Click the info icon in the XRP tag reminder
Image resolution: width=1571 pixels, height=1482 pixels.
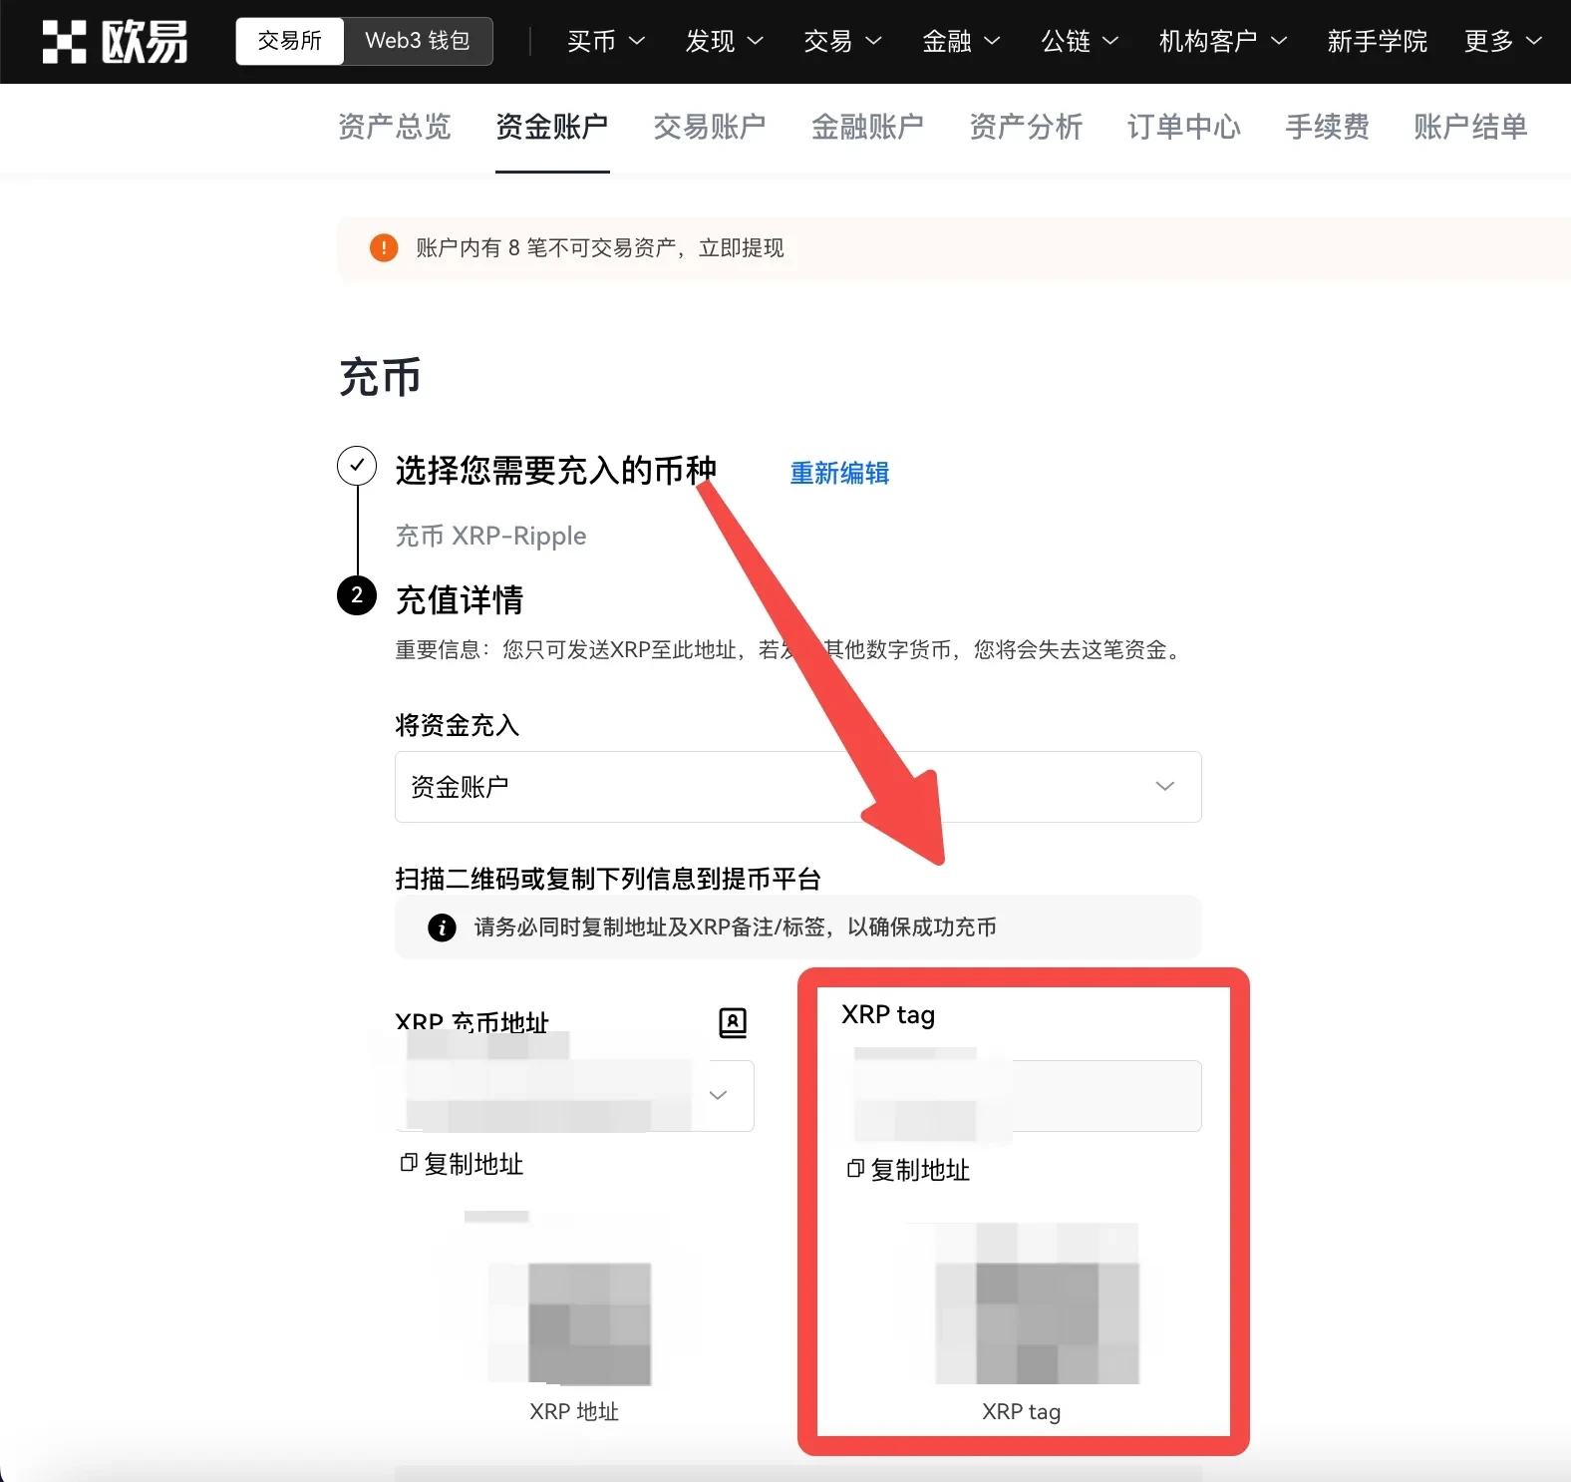pyautogui.click(x=442, y=927)
